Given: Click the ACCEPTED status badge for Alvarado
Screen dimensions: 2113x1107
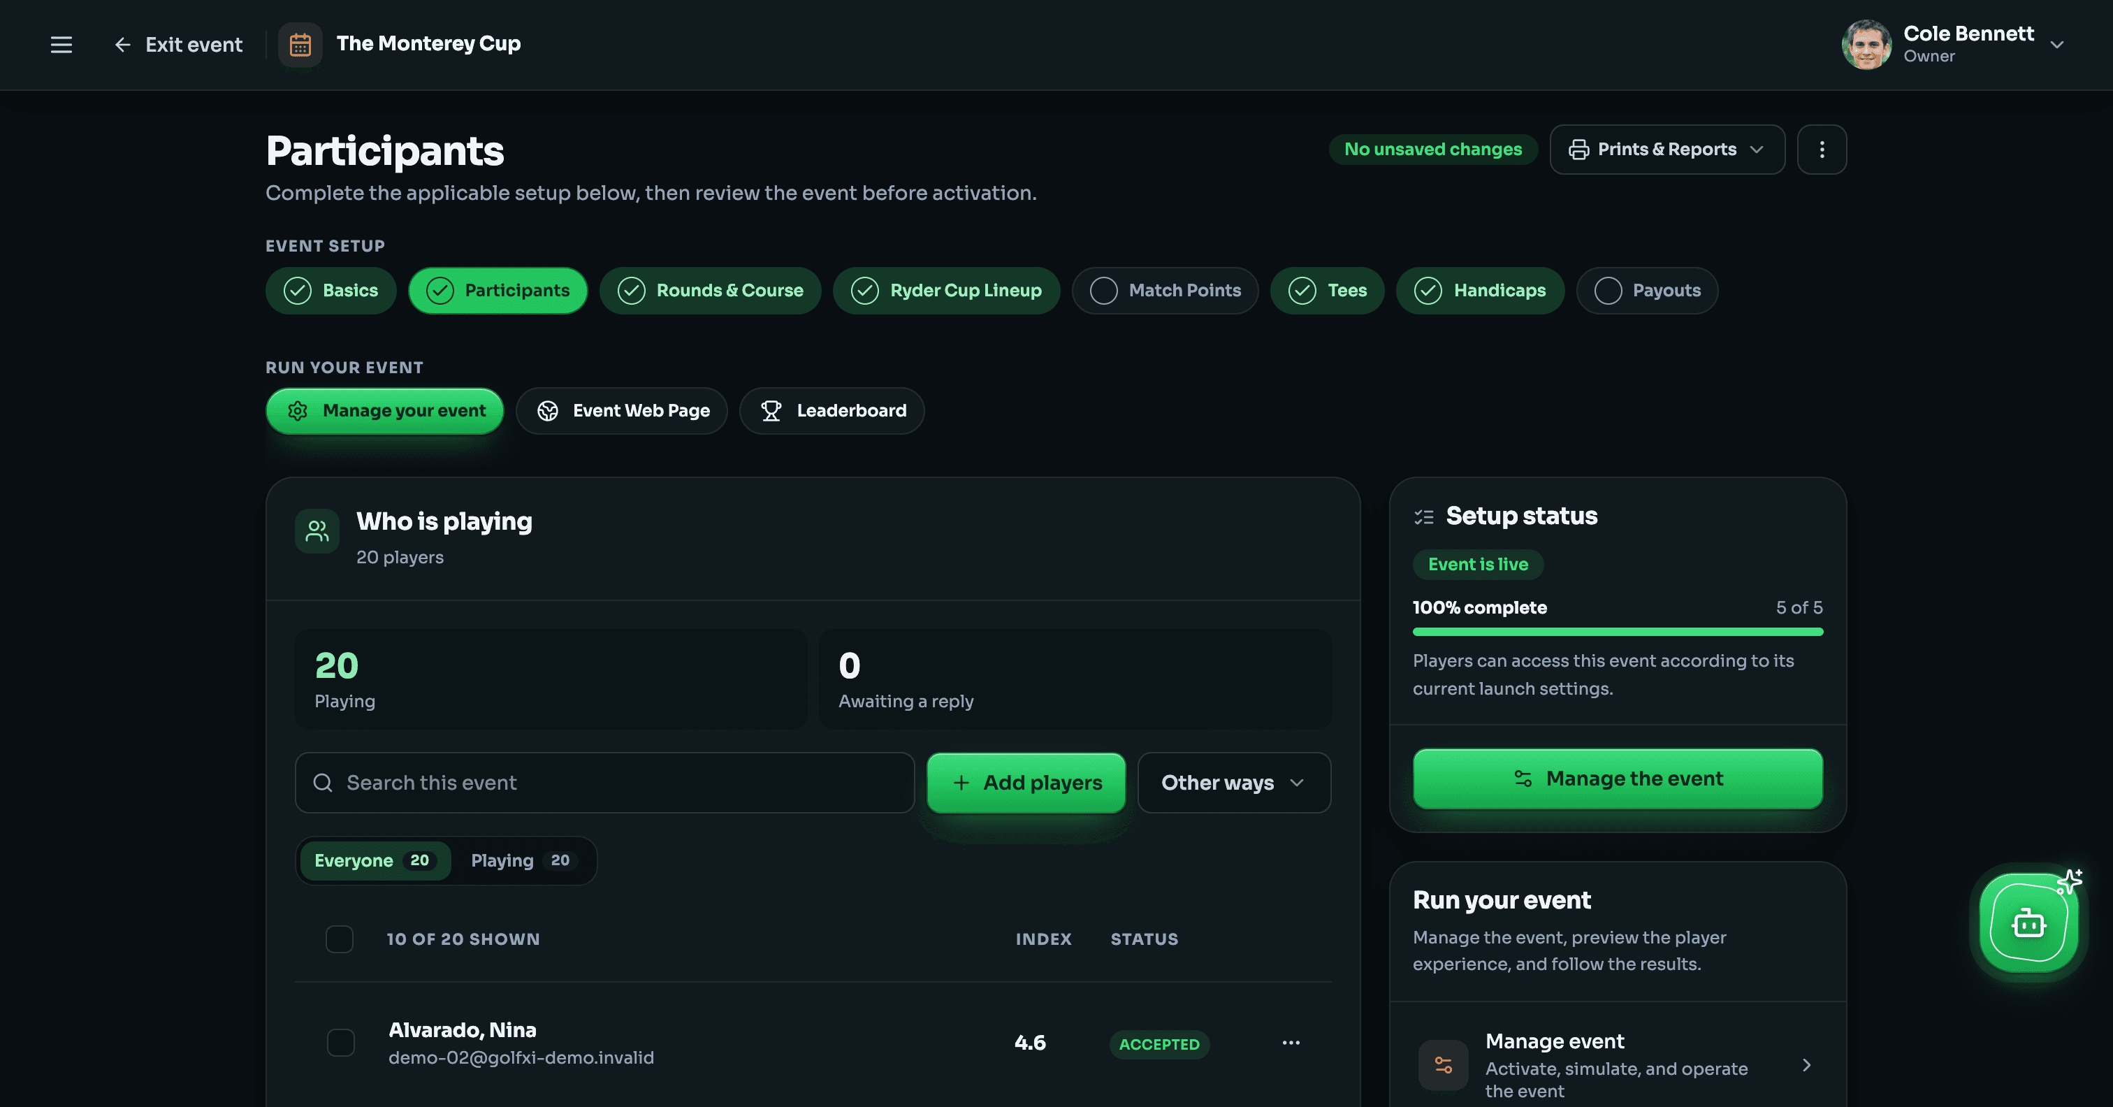Looking at the screenshot, I should point(1159,1045).
